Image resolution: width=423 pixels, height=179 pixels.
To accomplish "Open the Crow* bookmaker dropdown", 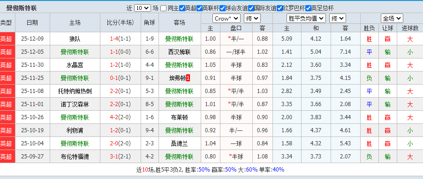I will point(227,19).
